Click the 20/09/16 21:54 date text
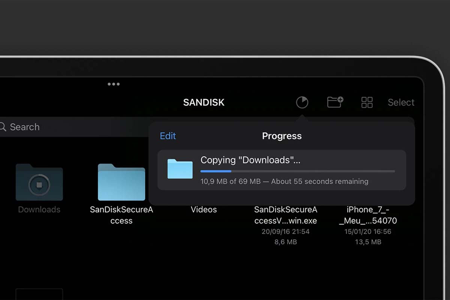 (286, 232)
